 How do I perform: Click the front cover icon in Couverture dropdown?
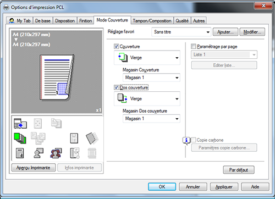pyautogui.click(x=123, y=58)
